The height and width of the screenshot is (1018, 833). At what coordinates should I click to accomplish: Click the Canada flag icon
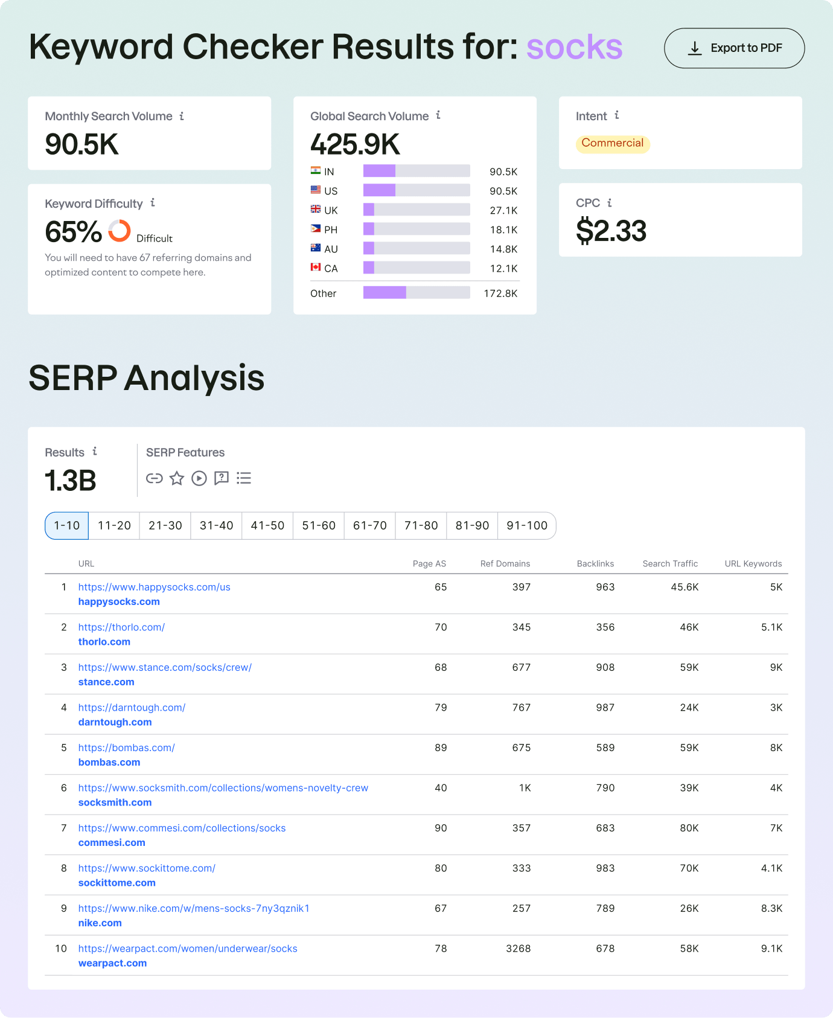click(x=316, y=267)
